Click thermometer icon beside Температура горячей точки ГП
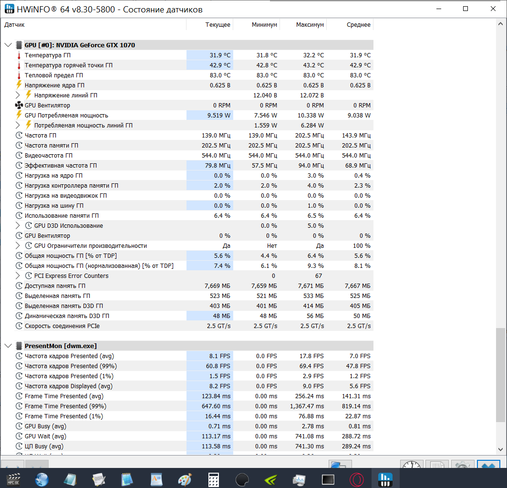This screenshot has width=507, height=488. click(19, 65)
